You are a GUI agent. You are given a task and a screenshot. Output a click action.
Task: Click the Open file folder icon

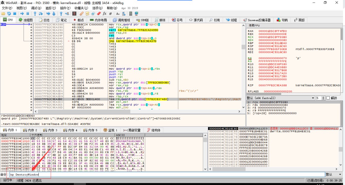[x=3, y=14]
